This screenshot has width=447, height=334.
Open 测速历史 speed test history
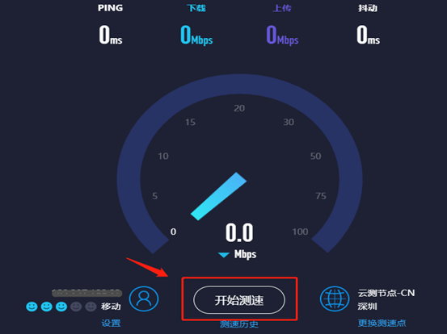coord(239,324)
